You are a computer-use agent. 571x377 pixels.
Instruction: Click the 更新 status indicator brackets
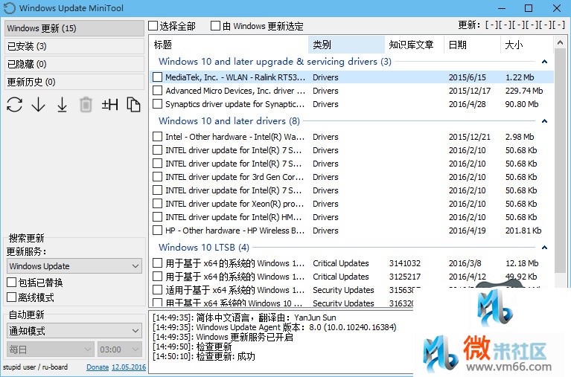pyautogui.click(x=525, y=25)
